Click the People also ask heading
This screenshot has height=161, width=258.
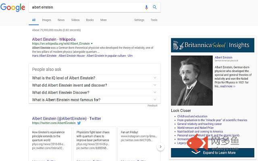47,69
